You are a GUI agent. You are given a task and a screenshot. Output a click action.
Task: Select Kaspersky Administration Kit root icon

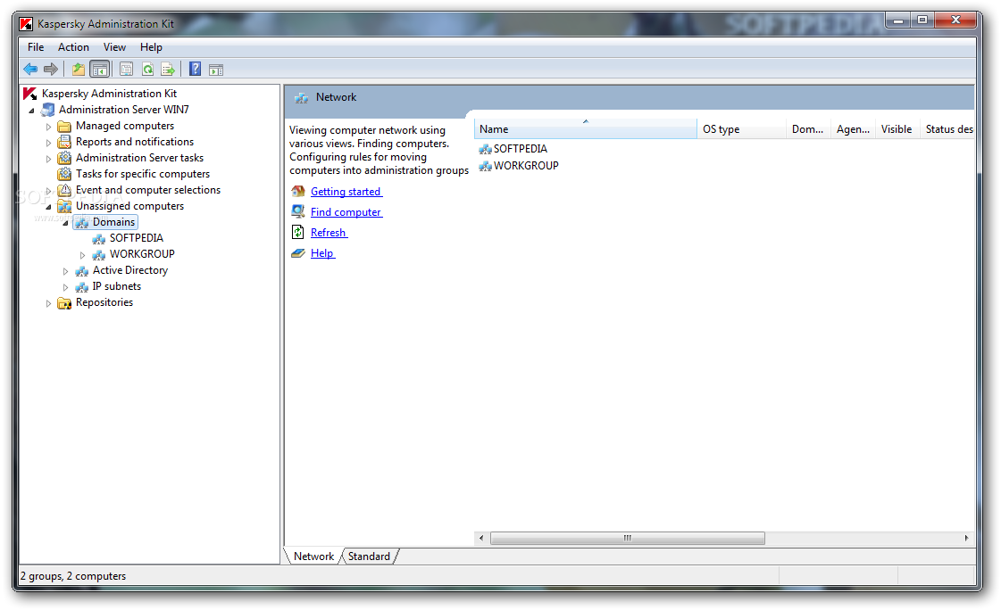point(30,94)
